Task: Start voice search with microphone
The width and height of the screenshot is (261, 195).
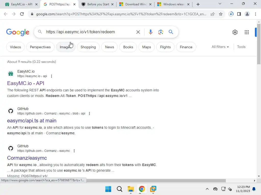Action: [150, 32]
